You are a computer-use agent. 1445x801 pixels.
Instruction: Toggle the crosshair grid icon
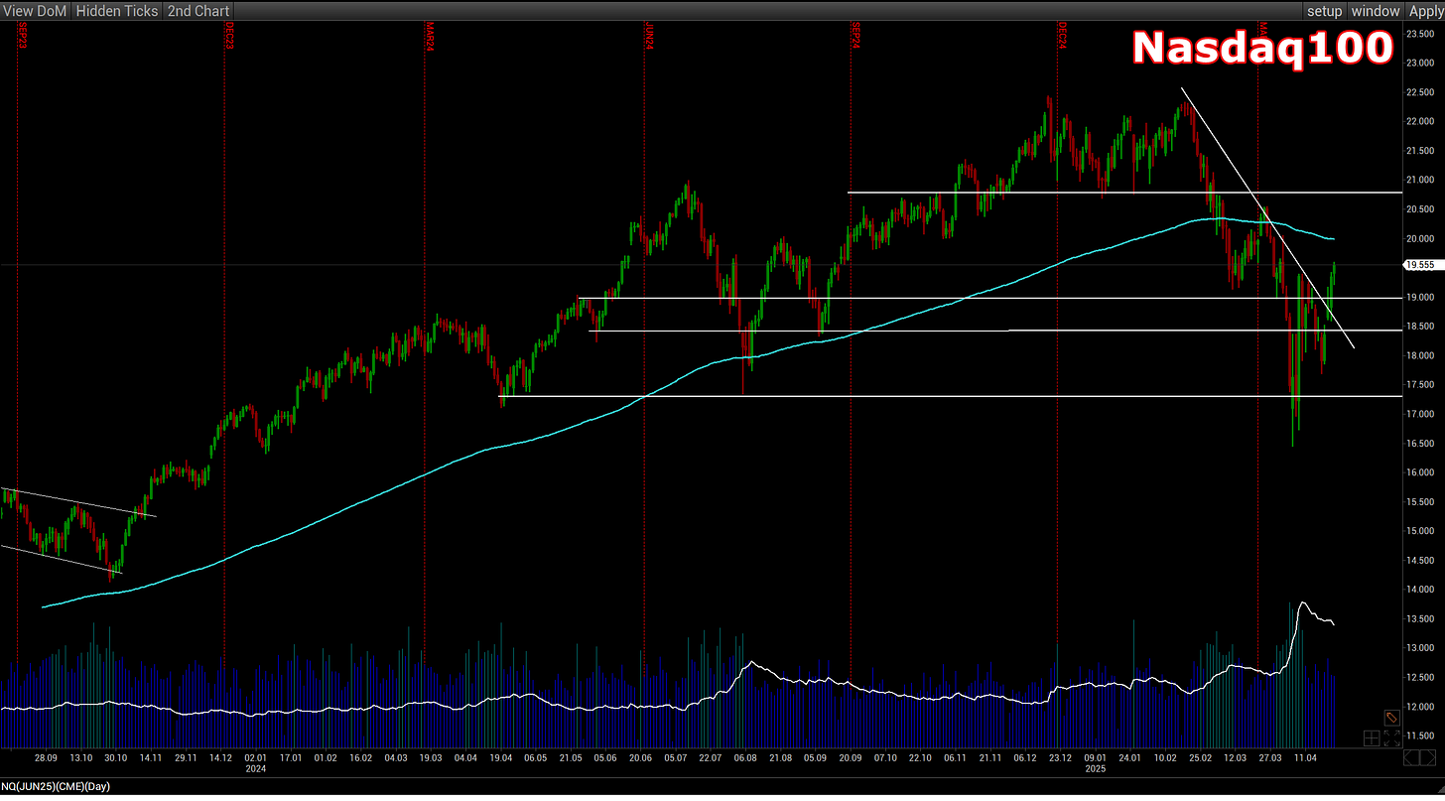click(x=1371, y=737)
